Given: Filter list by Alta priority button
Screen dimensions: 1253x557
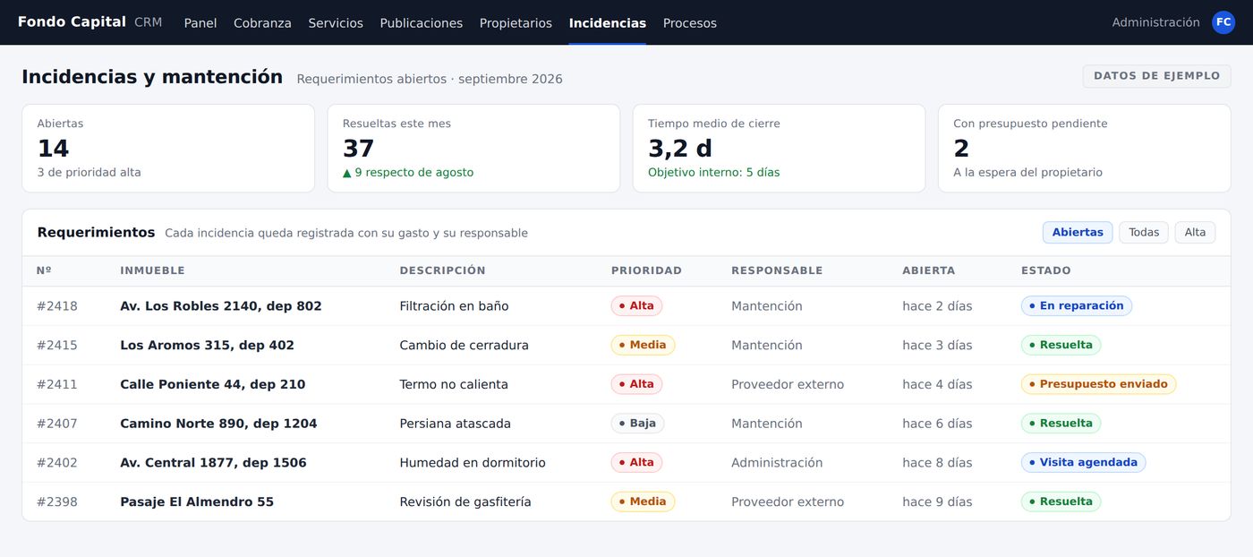Looking at the screenshot, I should 1195,233.
